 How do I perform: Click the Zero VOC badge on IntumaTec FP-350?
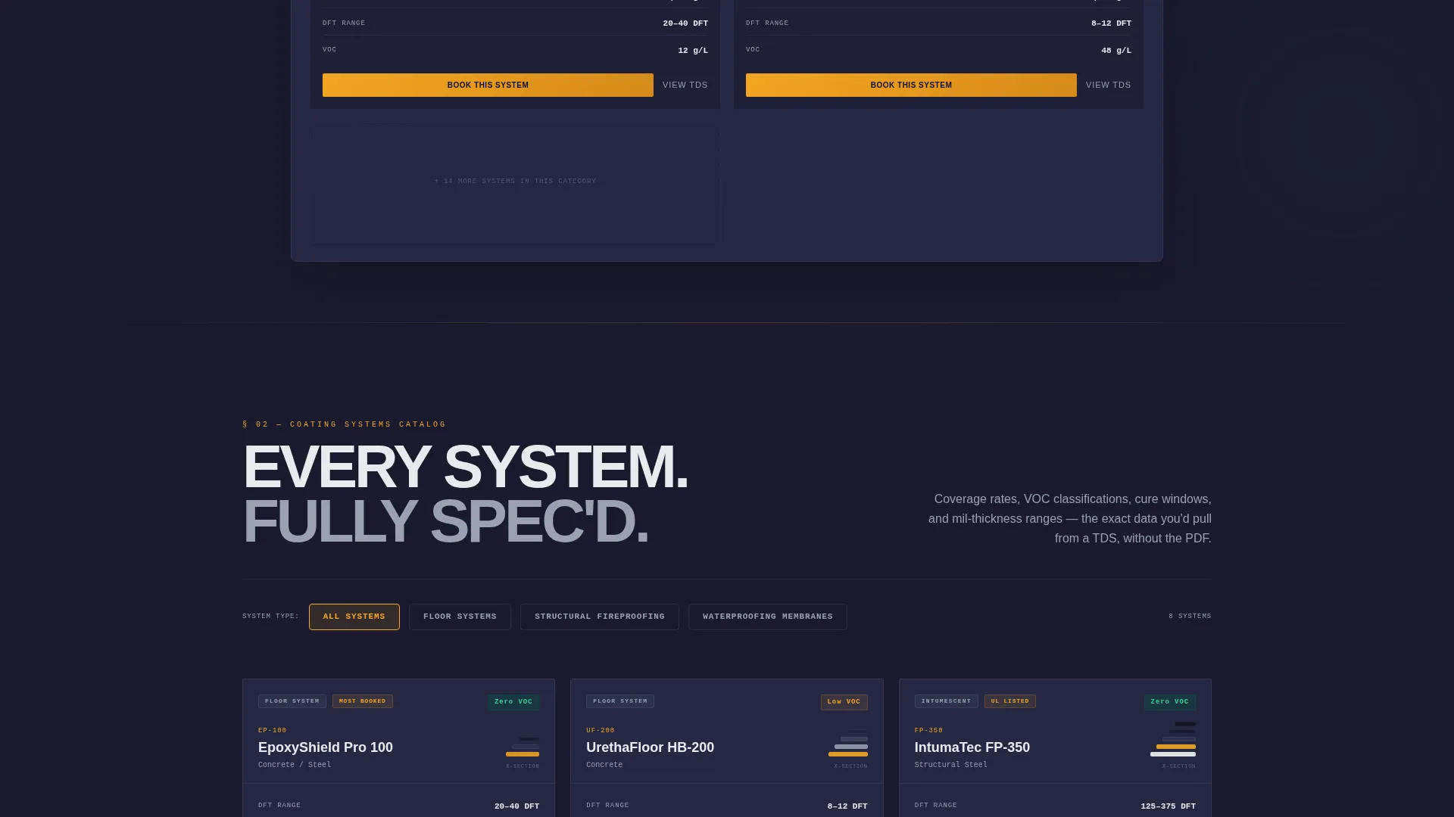(x=1170, y=702)
